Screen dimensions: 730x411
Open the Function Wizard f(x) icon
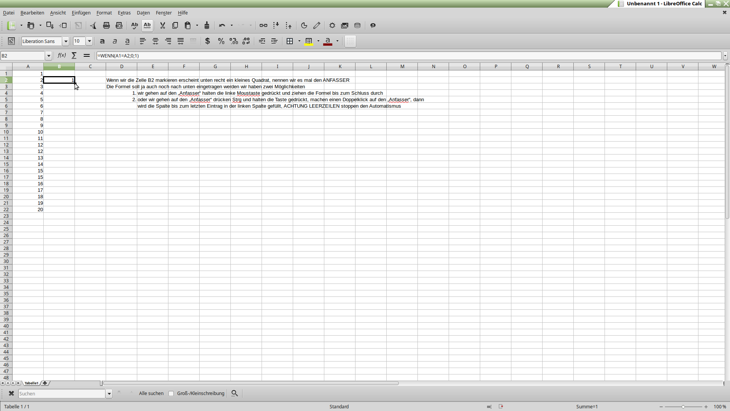click(62, 56)
